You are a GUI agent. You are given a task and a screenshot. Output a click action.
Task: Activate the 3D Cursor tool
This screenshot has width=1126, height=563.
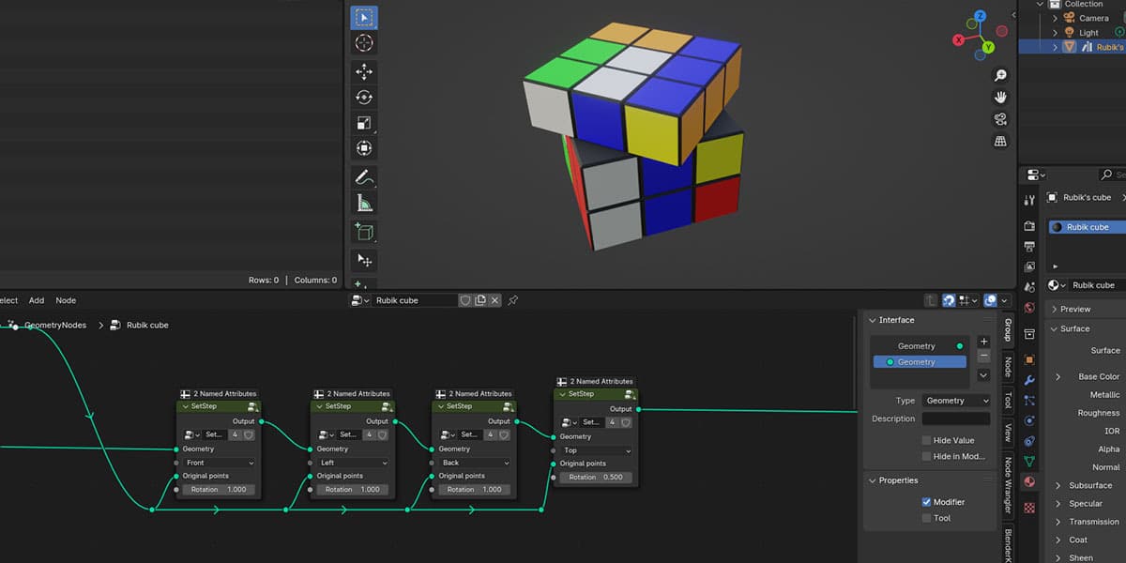(x=364, y=43)
